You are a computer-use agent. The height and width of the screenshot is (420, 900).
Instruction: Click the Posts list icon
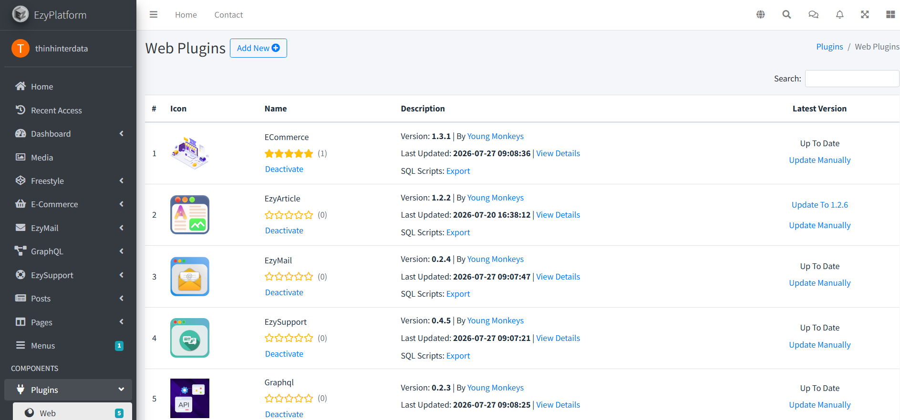coord(21,298)
